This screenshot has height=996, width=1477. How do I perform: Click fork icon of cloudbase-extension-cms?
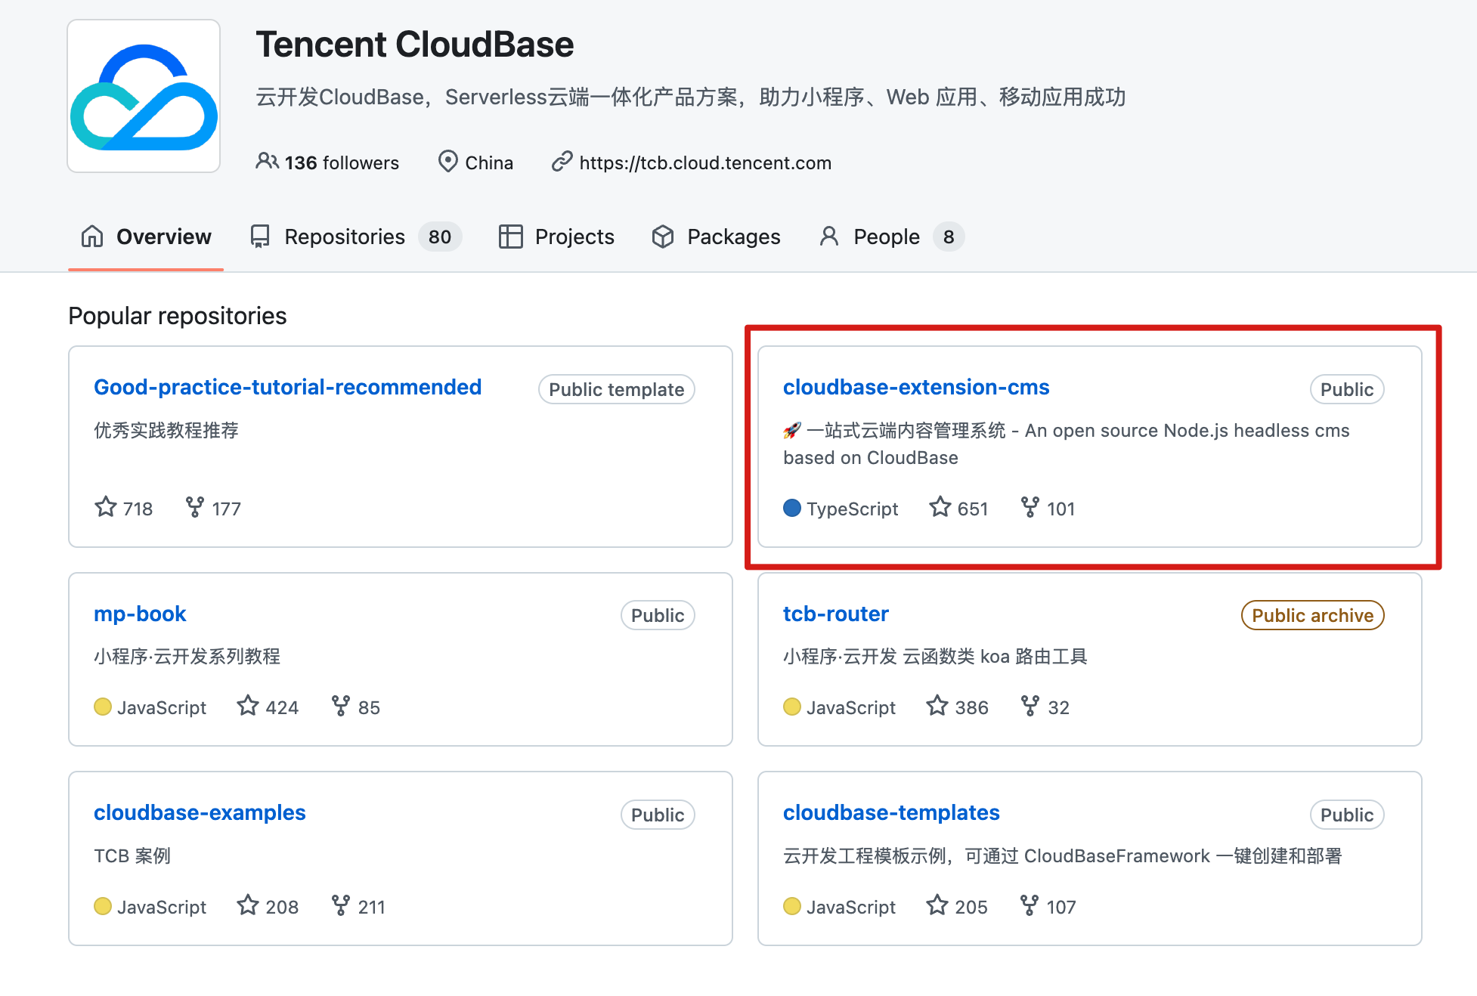[1030, 506]
